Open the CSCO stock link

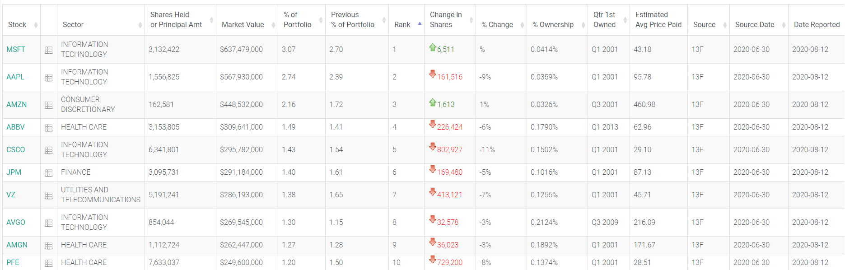point(16,150)
